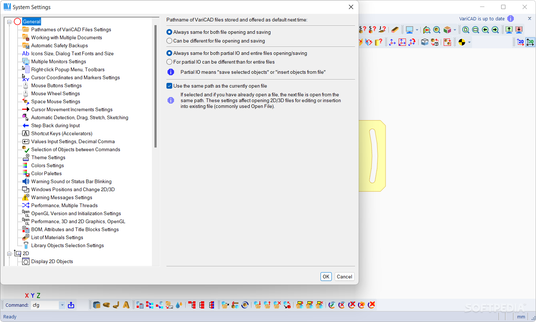Click the yellow-black center of gravity icon
The image size is (536, 322).
[462, 42]
